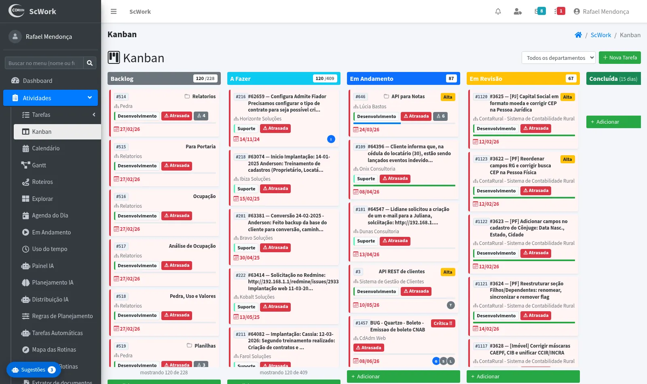This screenshot has width=647, height=384.
Task: Select Kanban in the sidebar
Action: [57, 132]
